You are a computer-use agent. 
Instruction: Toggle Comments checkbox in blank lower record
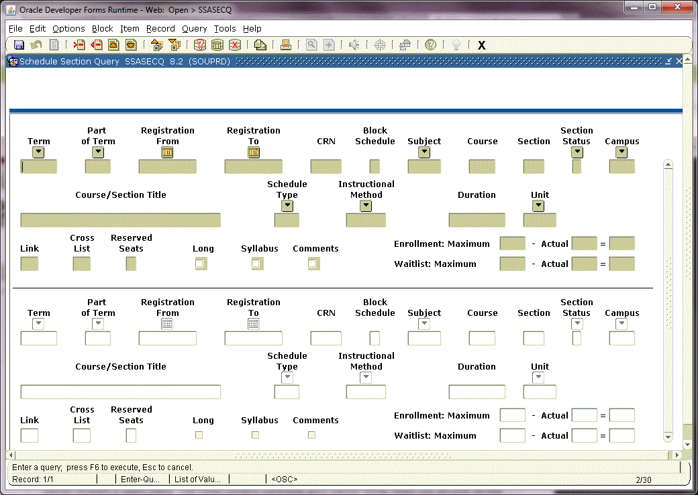point(311,435)
